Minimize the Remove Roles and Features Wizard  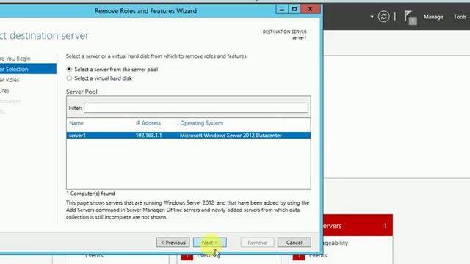pos(282,10)
